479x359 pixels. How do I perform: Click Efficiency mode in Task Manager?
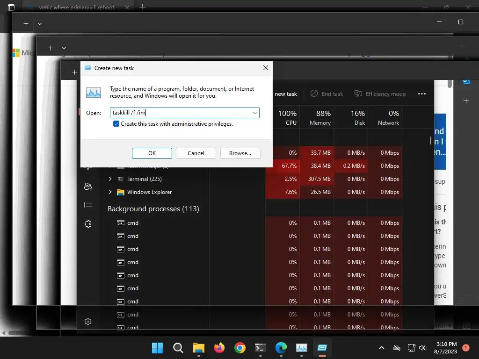380,93
